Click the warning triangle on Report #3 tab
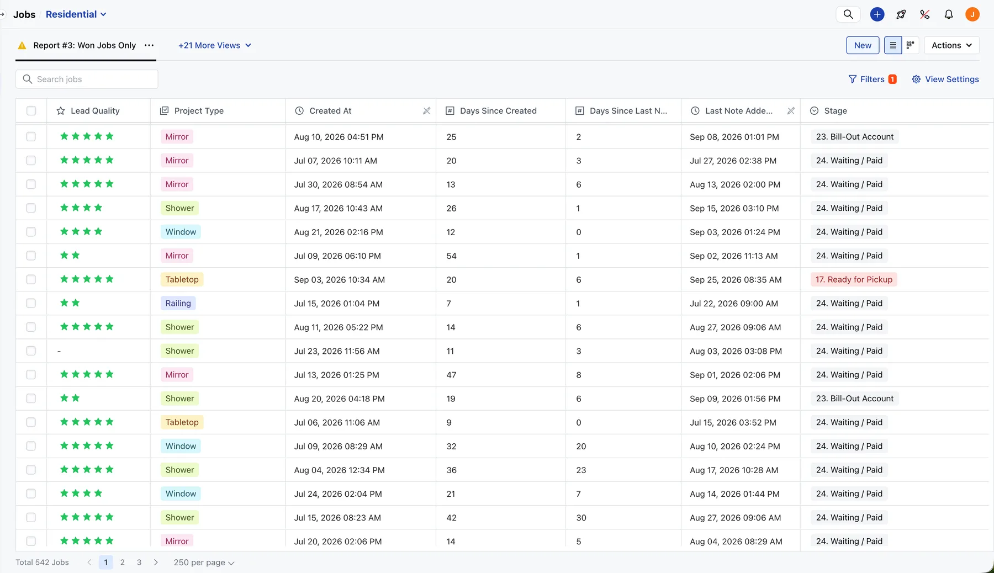Screen dimensions: 994x573 pos(22,45)
